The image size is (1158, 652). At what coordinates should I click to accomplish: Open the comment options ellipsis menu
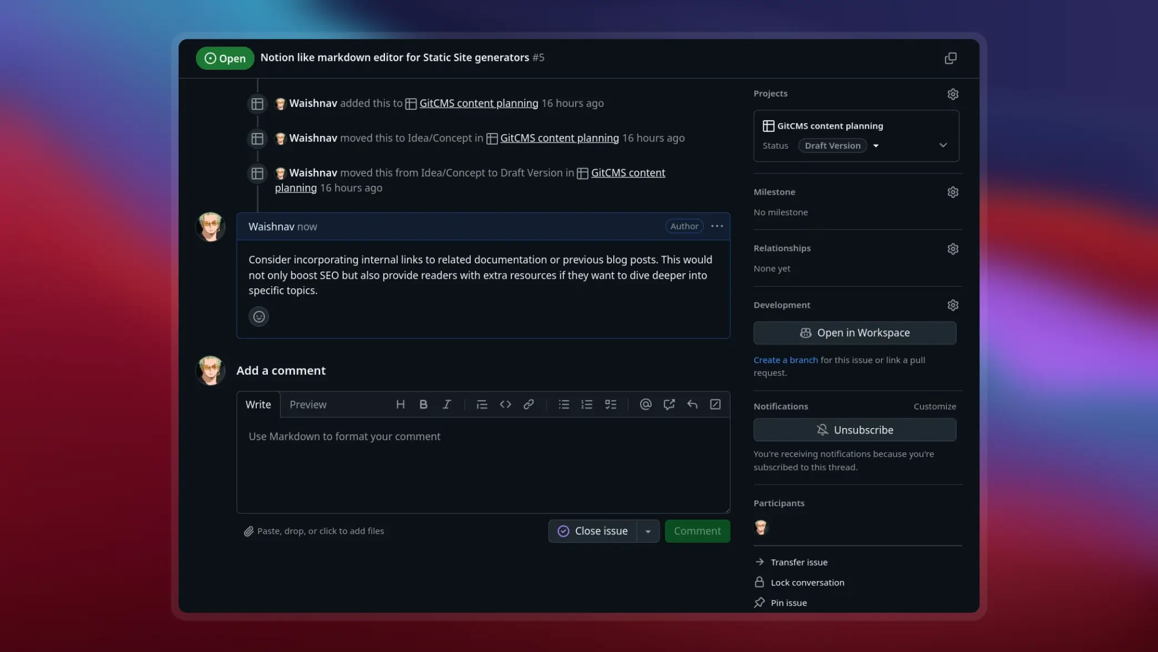tap(717, 226)
